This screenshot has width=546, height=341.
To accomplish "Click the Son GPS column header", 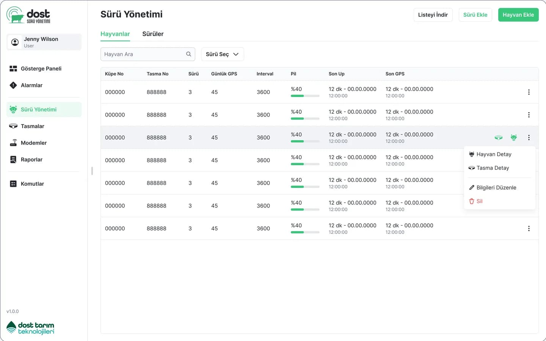I will tap(395, 74).
